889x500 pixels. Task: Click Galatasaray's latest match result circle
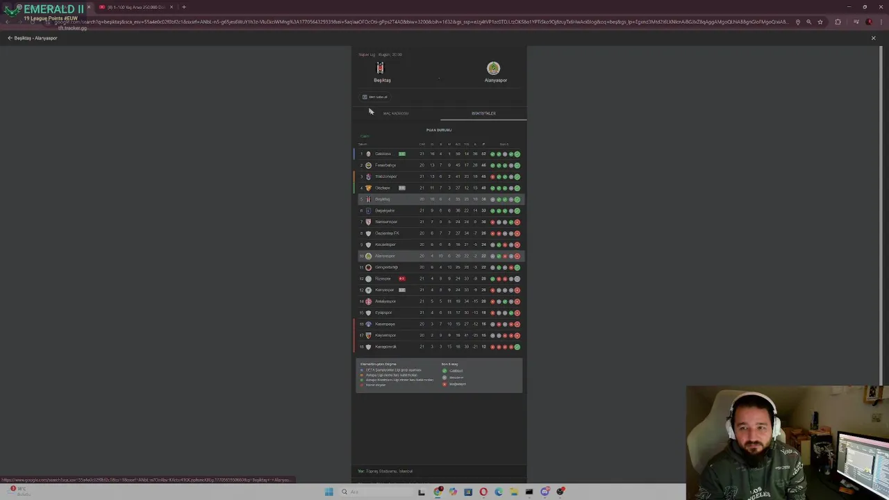[517, 153]
